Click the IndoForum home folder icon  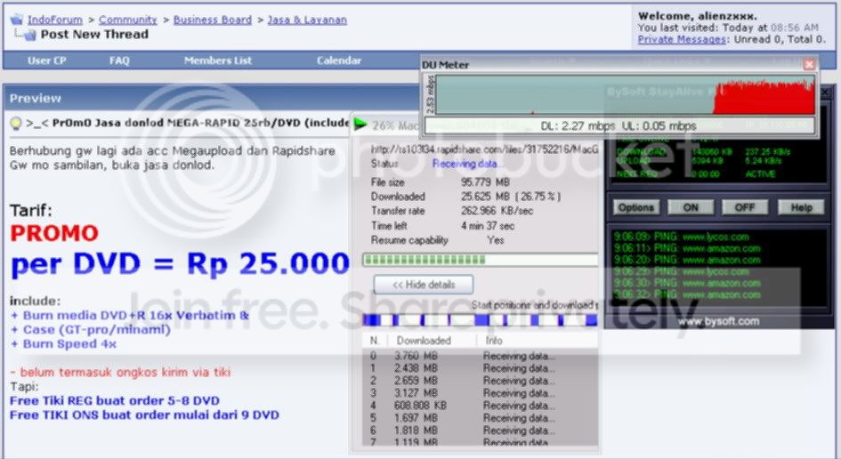pyautogui.click(x=17, y=20)
